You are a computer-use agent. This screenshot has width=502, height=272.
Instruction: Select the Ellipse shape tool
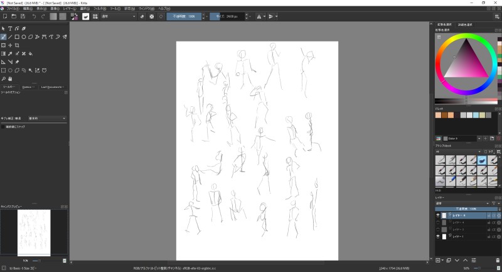(24, 37)
